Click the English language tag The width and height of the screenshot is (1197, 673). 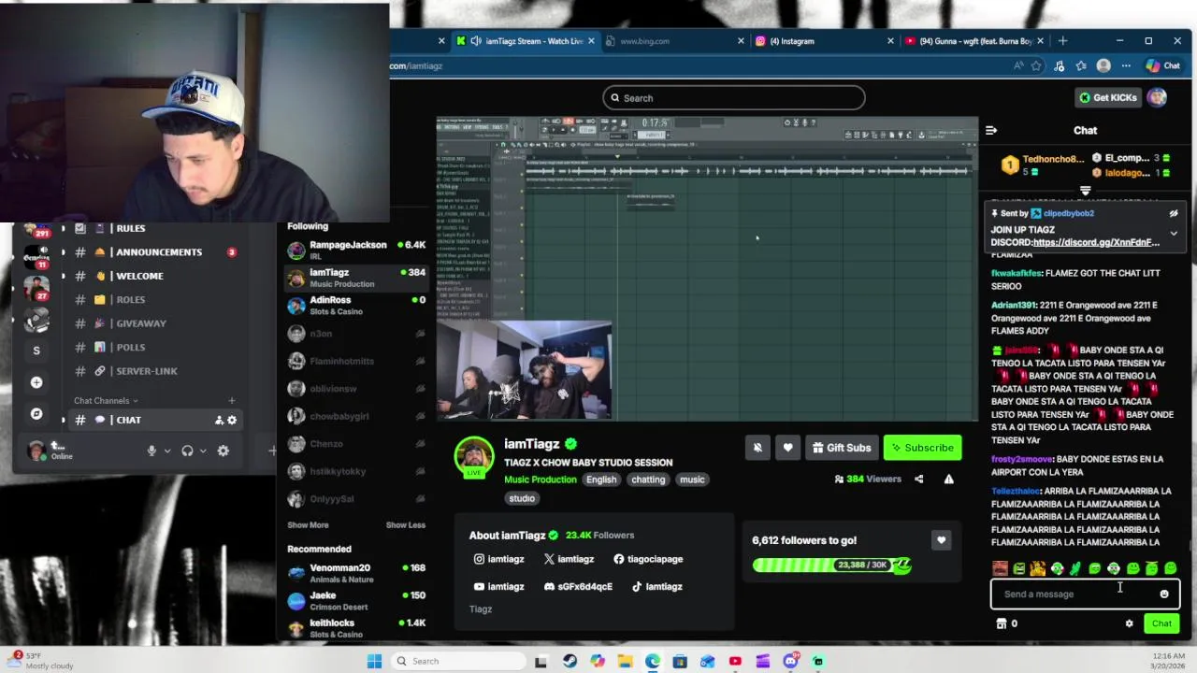(x=601, y=480)
